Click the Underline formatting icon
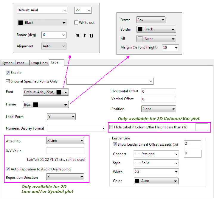The image size is (214, 199). [x=91, y=36]
